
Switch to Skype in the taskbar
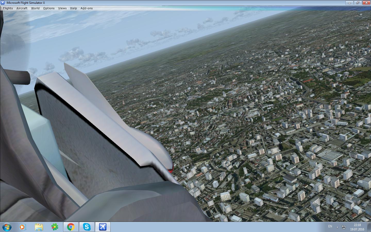pyautogui.click(x=87, y=227)
